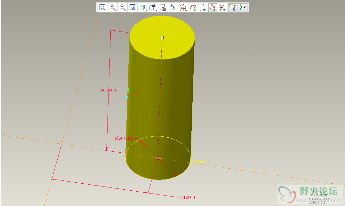Select the Ø20.0000 diameter dimension
The width and height of the screenshot is (345, 206).
[x=124, y=138]
